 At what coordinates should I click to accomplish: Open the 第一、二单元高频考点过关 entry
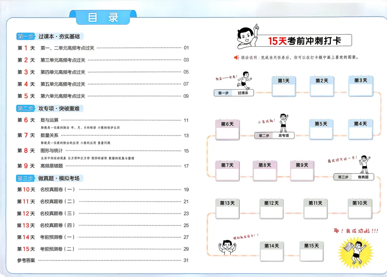click(x=103, y=48)
